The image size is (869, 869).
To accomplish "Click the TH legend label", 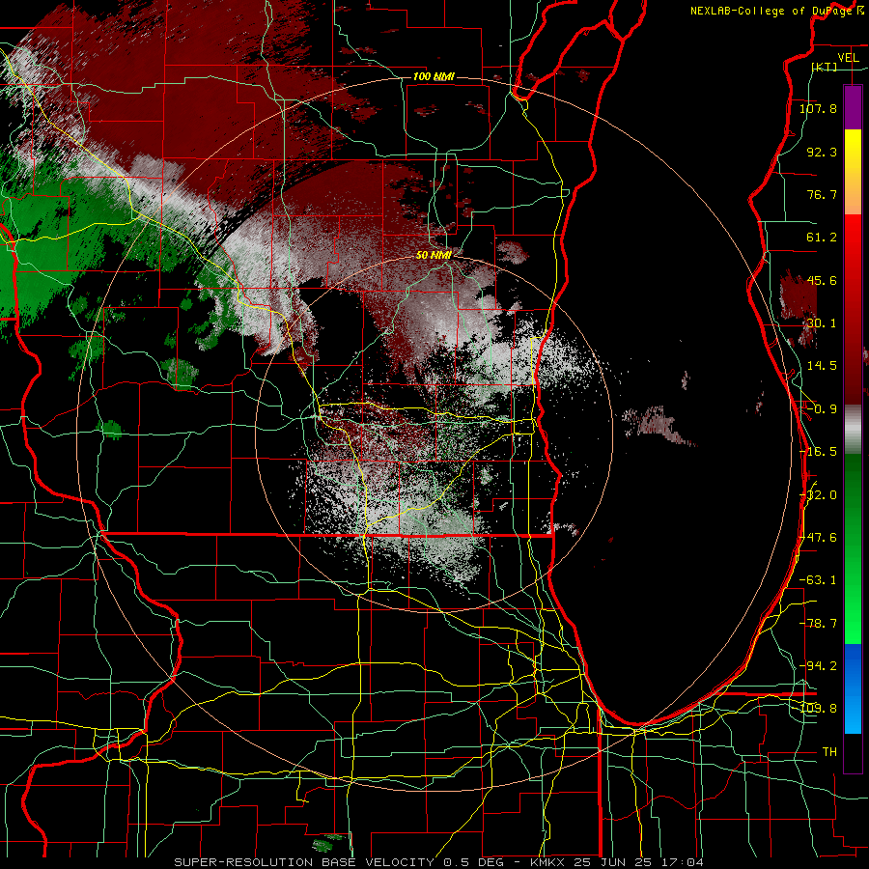I will [x=829, y=751].
